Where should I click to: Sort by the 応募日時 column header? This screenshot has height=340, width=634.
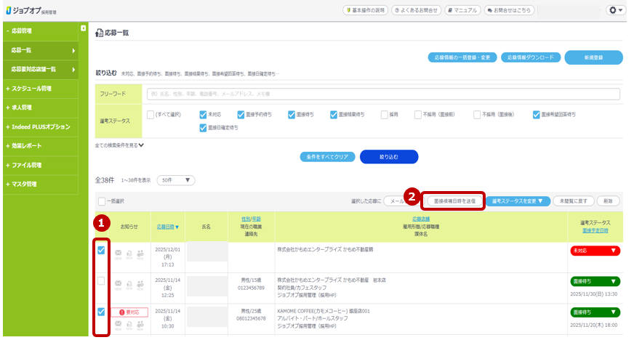[x=166, y=227]
